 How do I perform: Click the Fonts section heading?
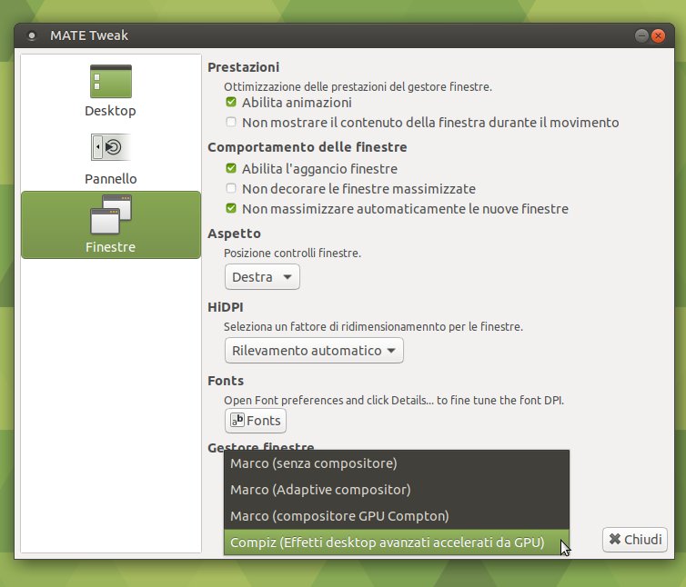point(226,381)
